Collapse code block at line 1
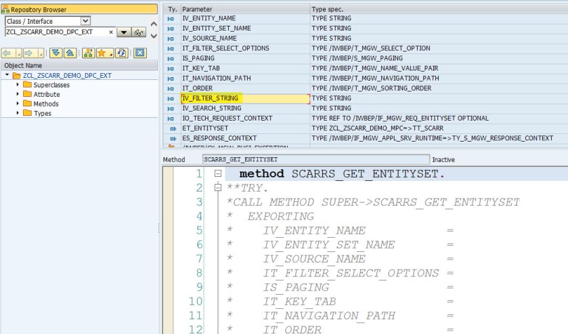The image size is (568, 334). click(218, 174)
